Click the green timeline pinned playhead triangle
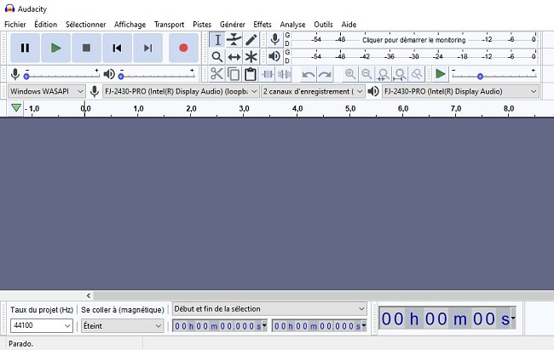The image size is (554, 350). click(16, 107)
